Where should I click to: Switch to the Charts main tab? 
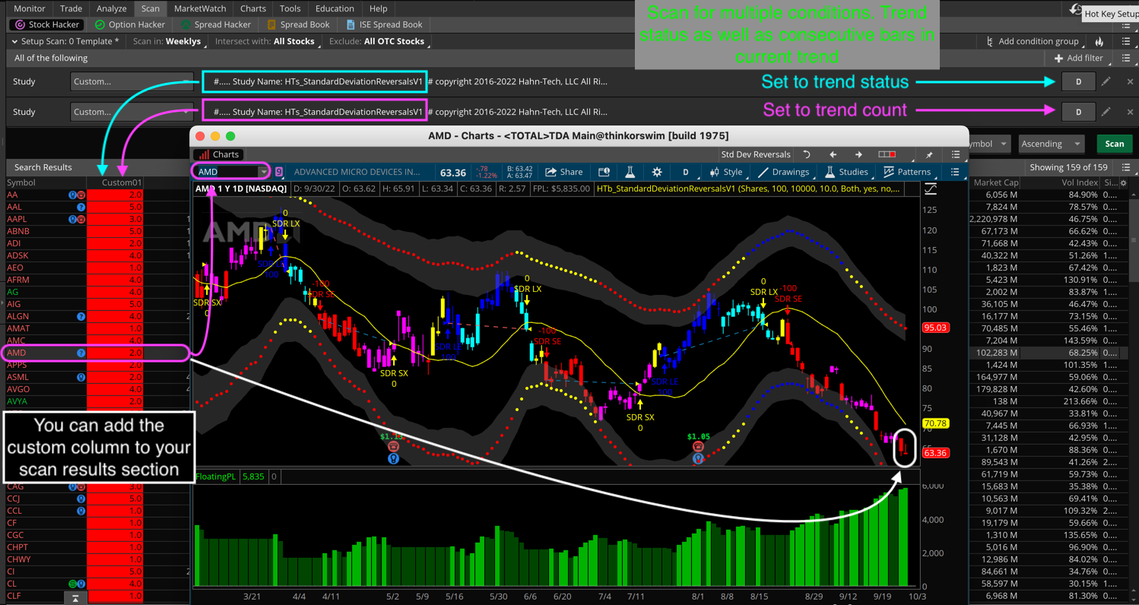(x=253, y=8)
